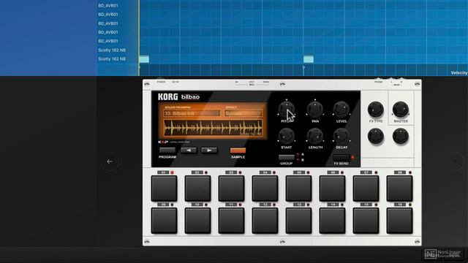Select the 'Scotty 162 NB' row just below BD_AVB01 rows
This screenshot has height=263, width=468.
click(x=112, y=50)
